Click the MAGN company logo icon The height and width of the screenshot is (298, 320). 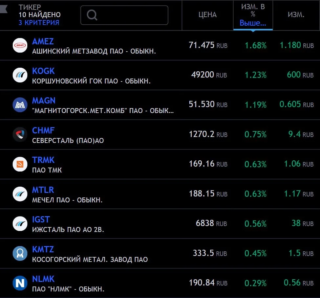click(20, 105)
